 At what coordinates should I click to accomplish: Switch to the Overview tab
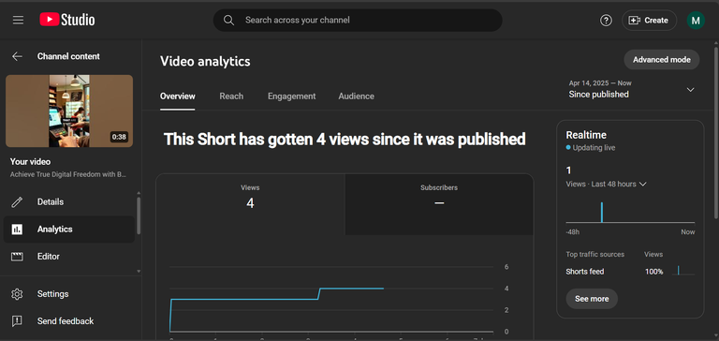tap(178, 96)
